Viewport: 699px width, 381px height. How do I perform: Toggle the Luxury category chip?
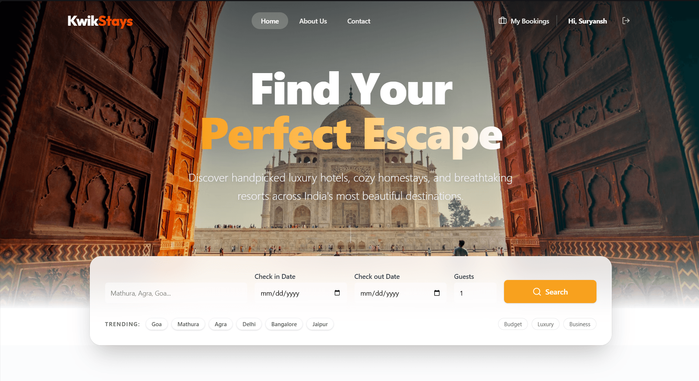coord(545,324)
